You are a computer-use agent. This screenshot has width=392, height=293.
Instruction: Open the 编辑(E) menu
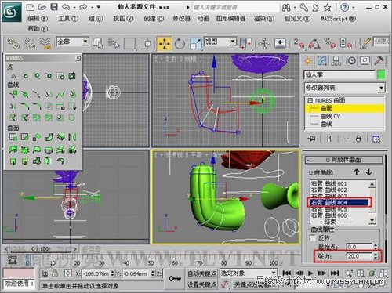(38, 19)
